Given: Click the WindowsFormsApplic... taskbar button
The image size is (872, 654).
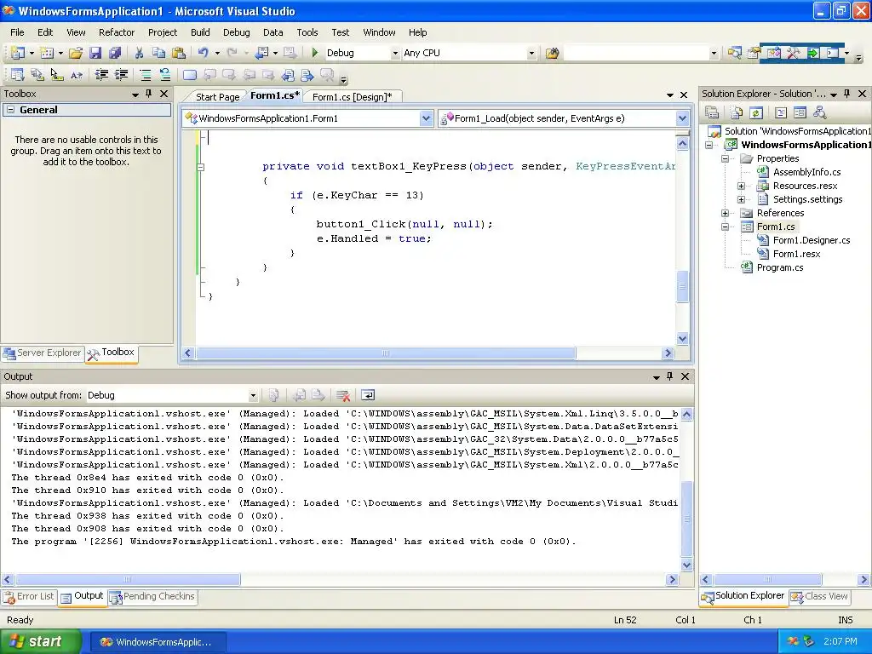Looking at the screenshot, I should [x=158, y=642].
